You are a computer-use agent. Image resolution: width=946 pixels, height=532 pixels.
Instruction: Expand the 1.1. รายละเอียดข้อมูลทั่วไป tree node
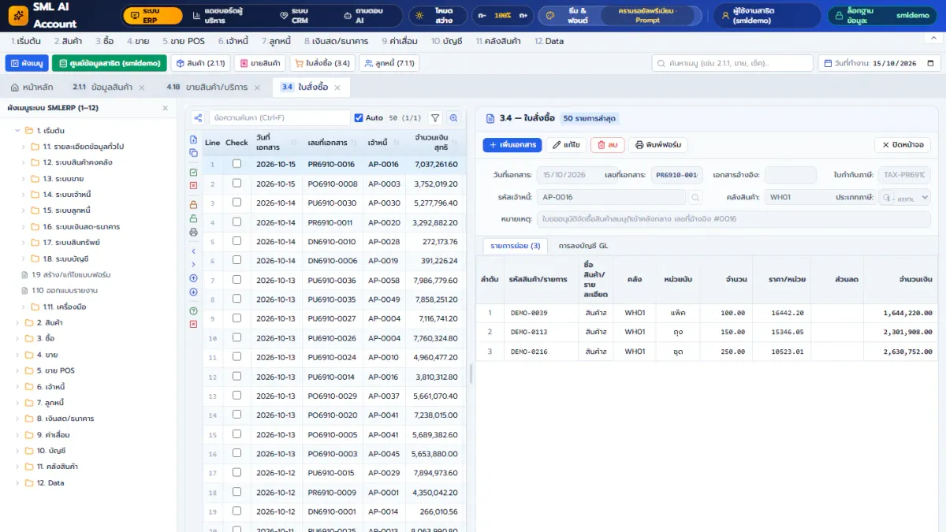(x=24, y=147)
